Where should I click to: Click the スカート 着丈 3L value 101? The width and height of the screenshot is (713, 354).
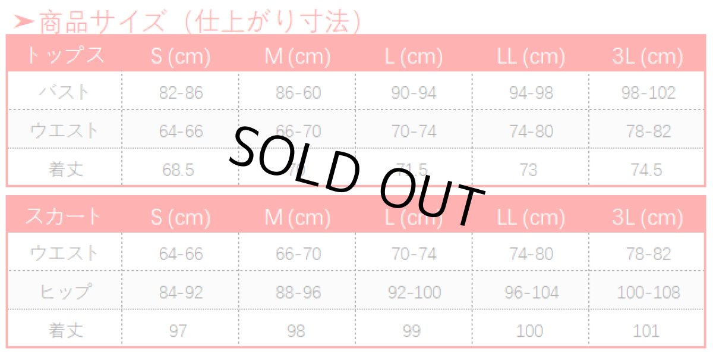point(646,331)
